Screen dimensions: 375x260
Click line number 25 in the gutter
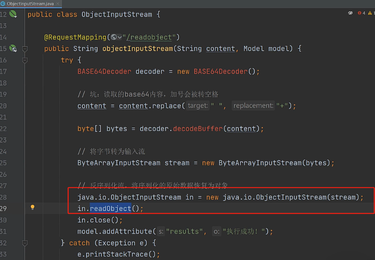click(4, 163)
